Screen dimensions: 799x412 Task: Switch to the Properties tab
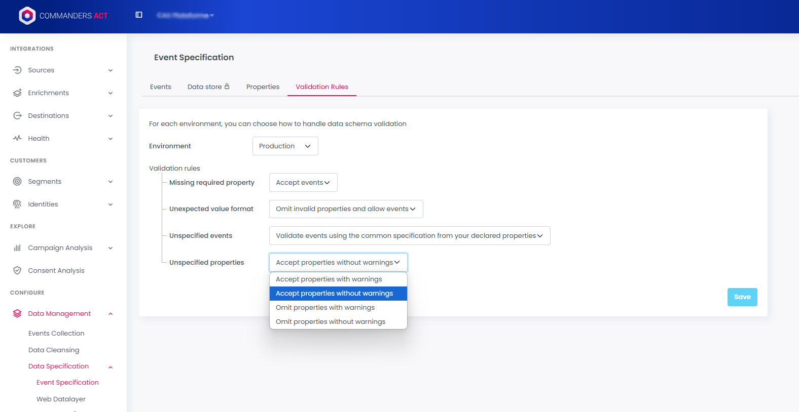click(x=263, y=87)
